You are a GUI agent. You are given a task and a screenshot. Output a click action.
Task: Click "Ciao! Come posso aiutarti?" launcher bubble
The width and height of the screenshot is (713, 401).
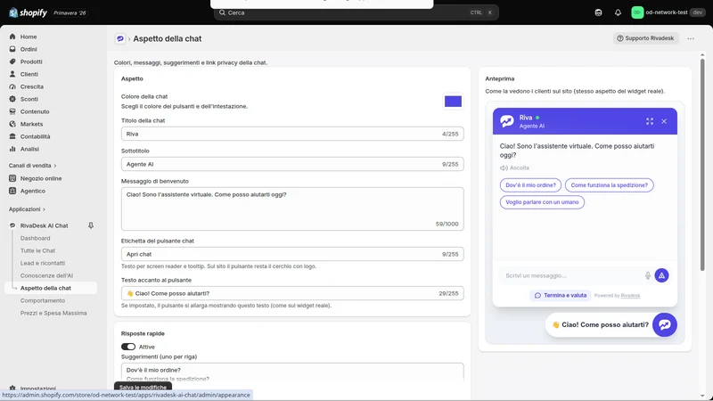point(600,324)
